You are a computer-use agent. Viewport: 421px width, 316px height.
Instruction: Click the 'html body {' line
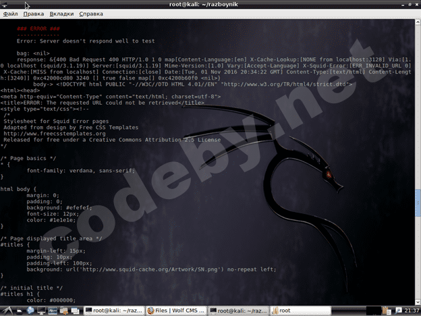[x=18, y=190]
